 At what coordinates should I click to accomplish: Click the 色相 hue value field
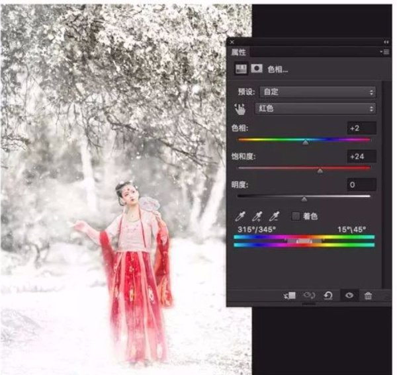[361, 128]
